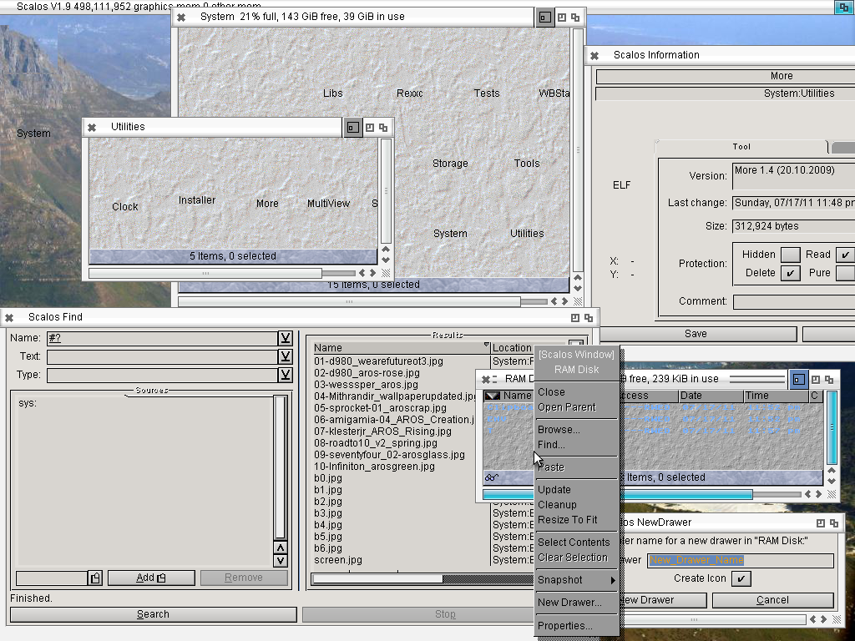Screen dimensions: 855x641
Task: Open the Text field dropdown in Find
Action: (x=286, y=356)
